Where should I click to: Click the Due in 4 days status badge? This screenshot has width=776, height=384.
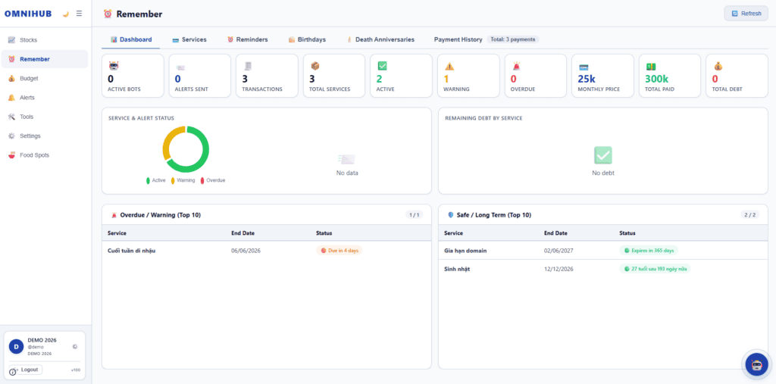point(339,251)
